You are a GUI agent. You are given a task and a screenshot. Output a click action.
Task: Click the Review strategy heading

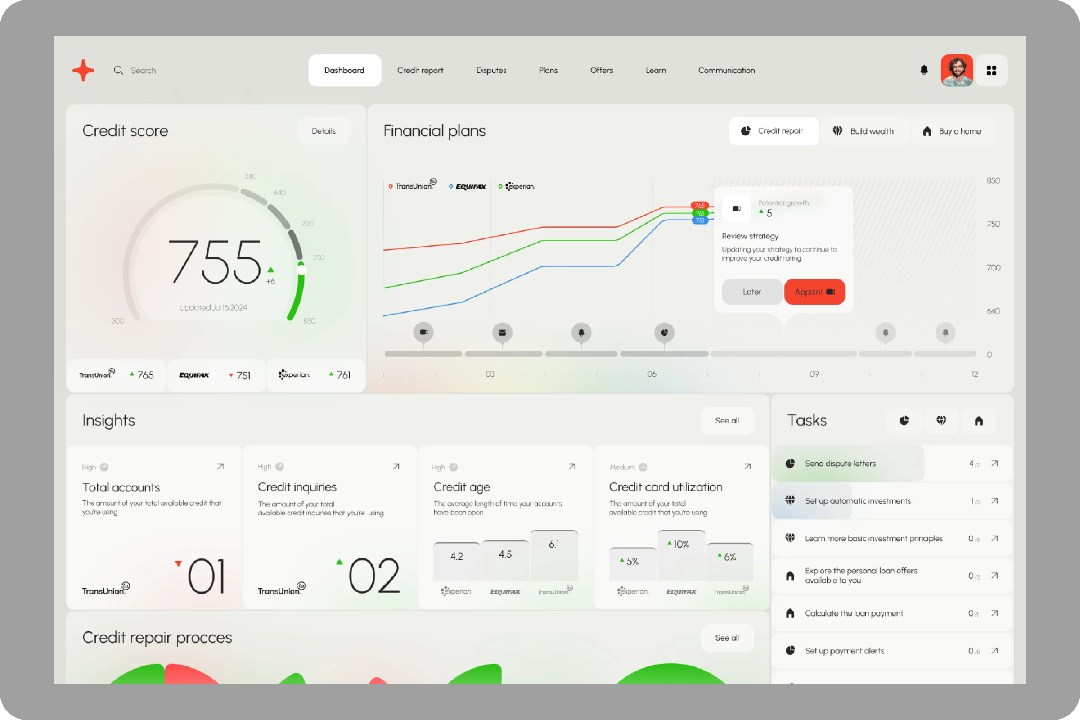[x=750, y=237]
